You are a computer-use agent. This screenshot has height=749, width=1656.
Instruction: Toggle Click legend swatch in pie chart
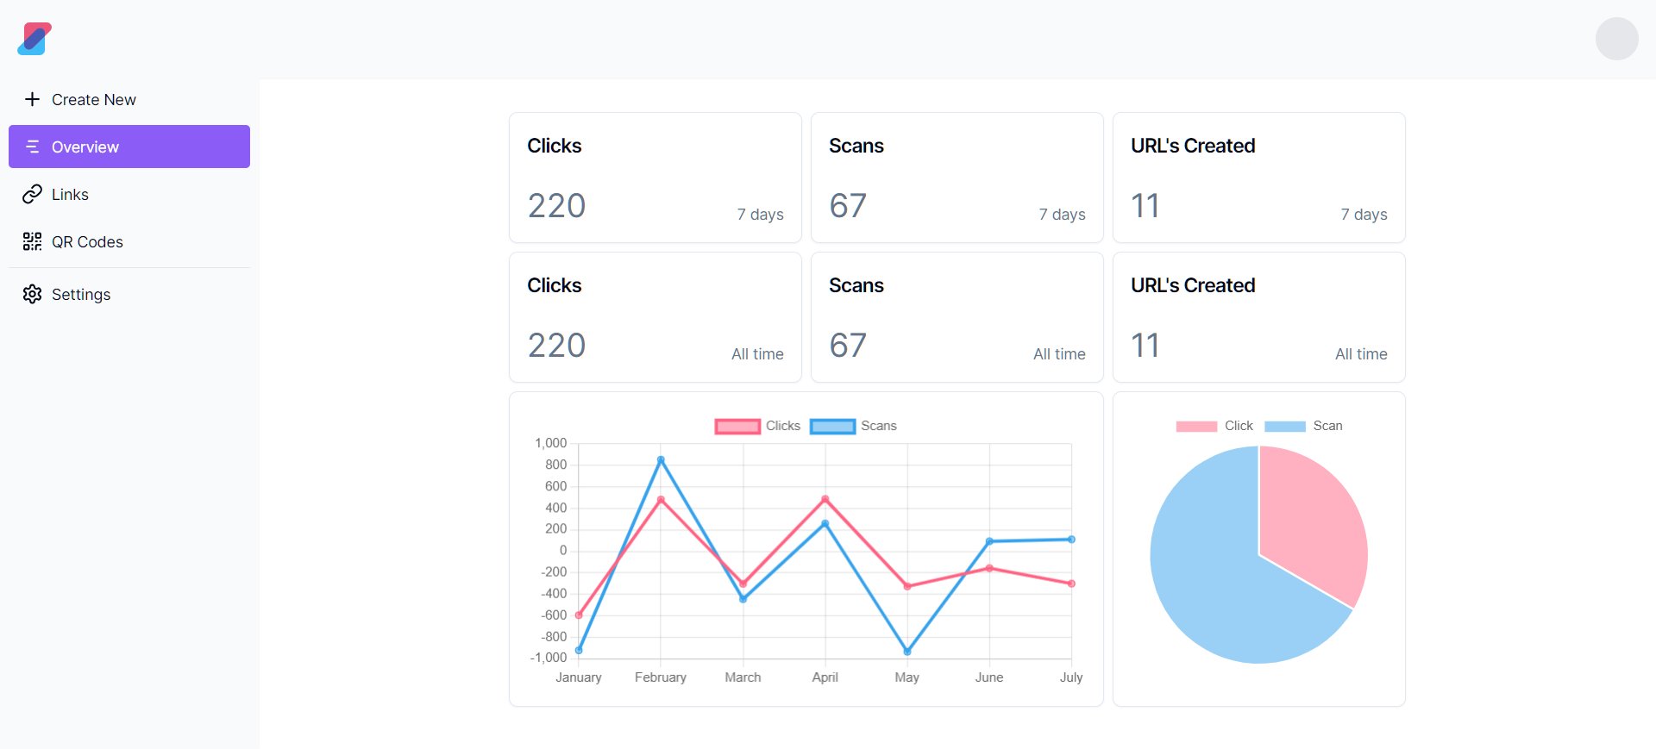1196,426
